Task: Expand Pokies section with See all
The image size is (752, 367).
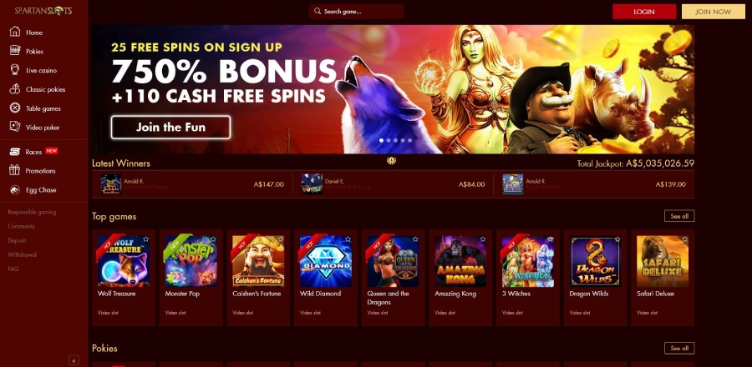Action: click(x=679, y=349)
